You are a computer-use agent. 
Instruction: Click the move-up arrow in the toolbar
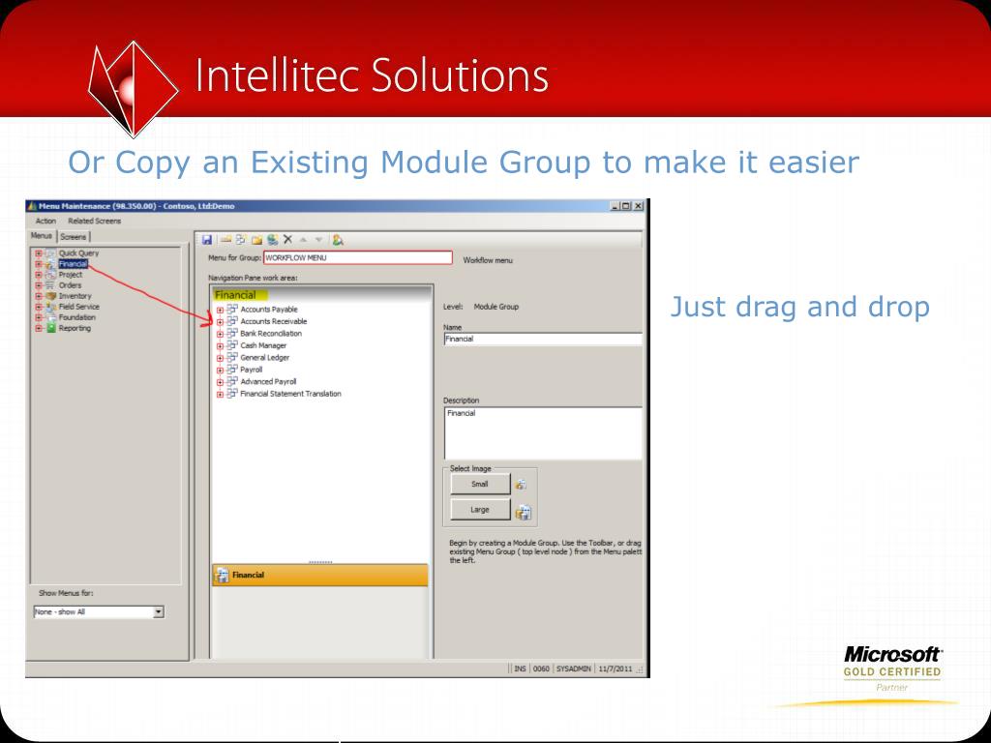click(303, 240)
